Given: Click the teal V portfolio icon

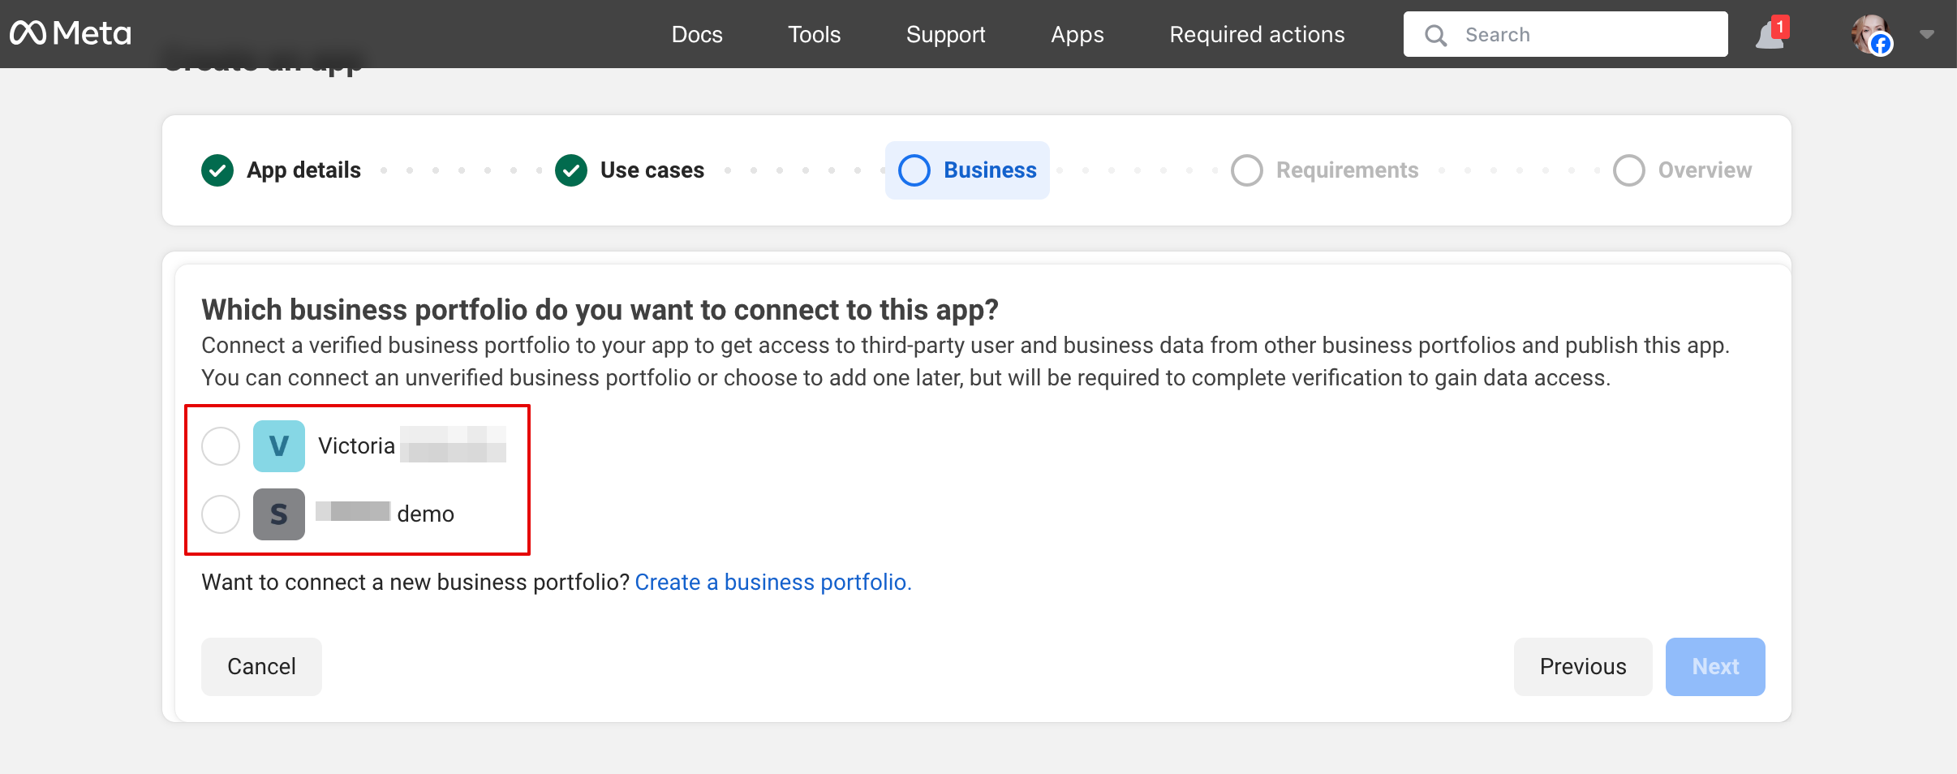Looking at the screenshot, I should 278,446.
